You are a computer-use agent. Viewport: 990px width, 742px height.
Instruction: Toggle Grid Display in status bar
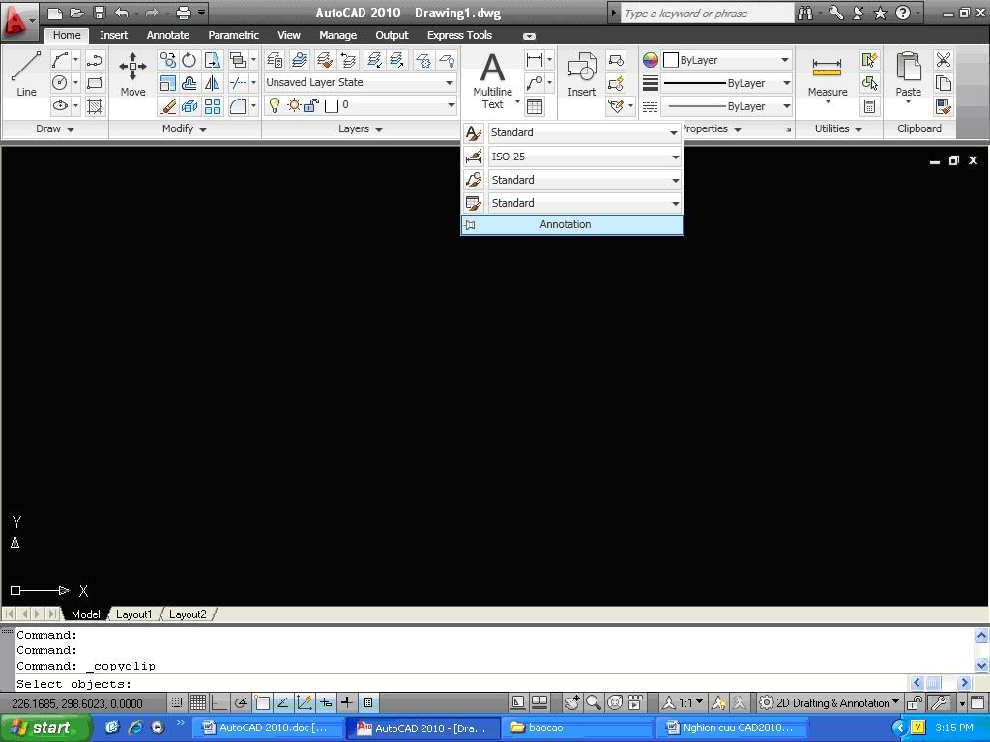pos(198,702)
